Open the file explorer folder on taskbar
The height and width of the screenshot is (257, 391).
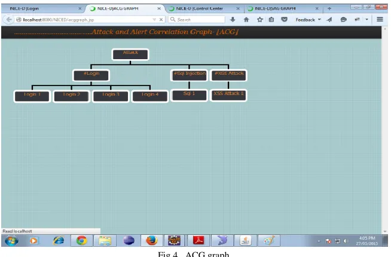pyautogui.click(x=105, y=240)
